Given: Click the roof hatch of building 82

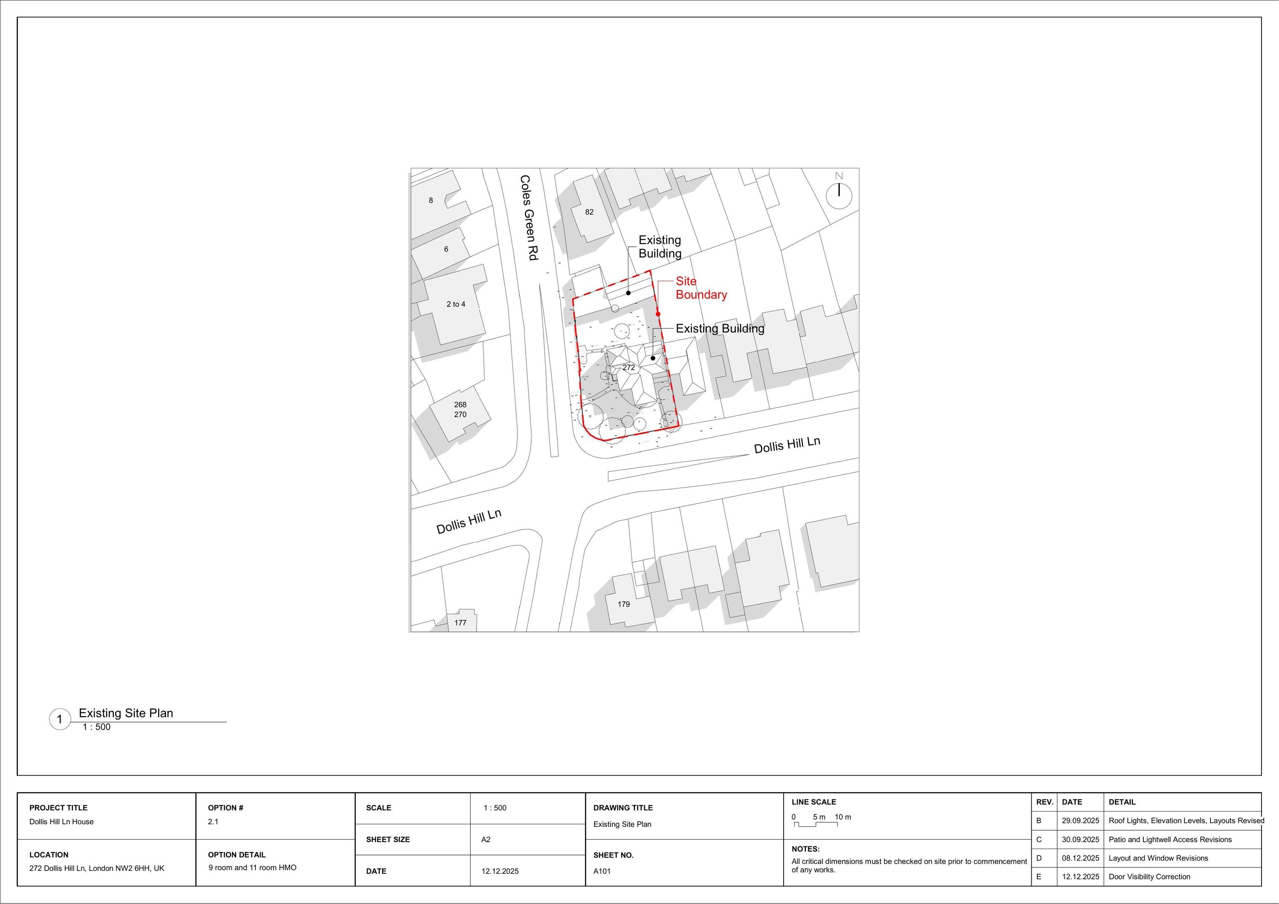Looking at the screenshot, I should point(590,214).
